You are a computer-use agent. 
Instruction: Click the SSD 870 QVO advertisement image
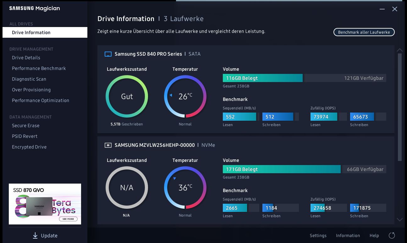(45, 204)
